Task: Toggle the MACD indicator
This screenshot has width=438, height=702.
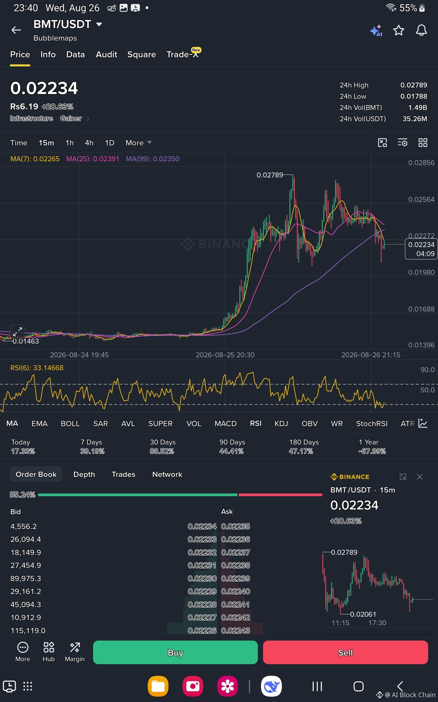Action: pos(225,423)
